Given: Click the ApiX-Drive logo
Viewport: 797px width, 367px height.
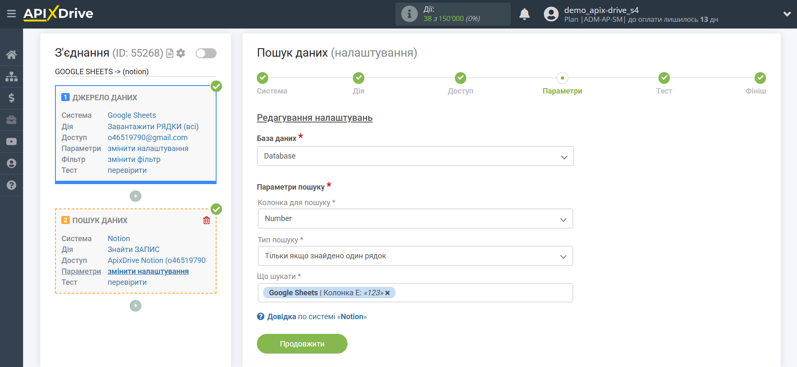Looking at the screenshot, I should [58, 13].
